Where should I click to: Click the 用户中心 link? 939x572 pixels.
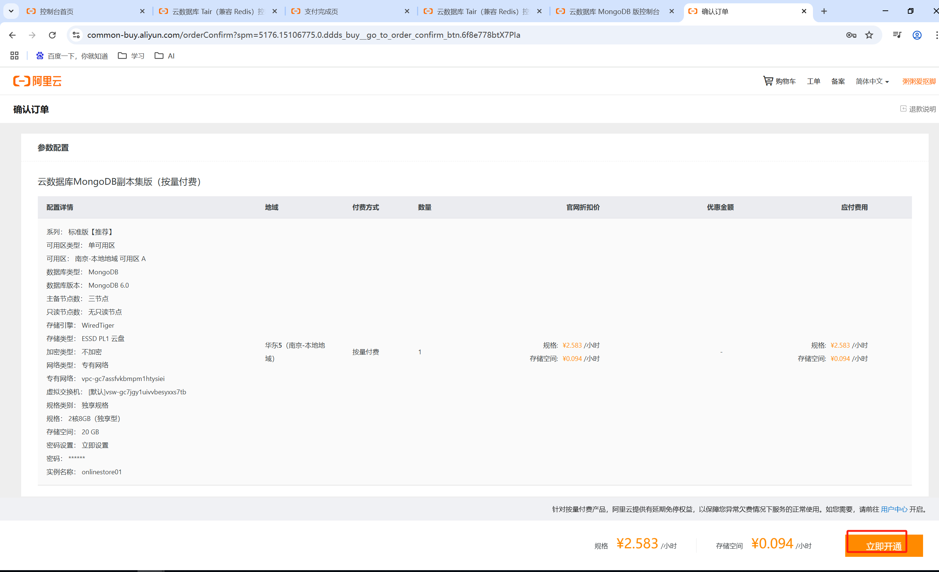[894, 509]
